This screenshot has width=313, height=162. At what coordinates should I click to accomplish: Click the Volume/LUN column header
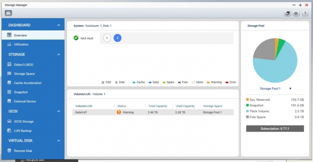click(x=84, y=106)
